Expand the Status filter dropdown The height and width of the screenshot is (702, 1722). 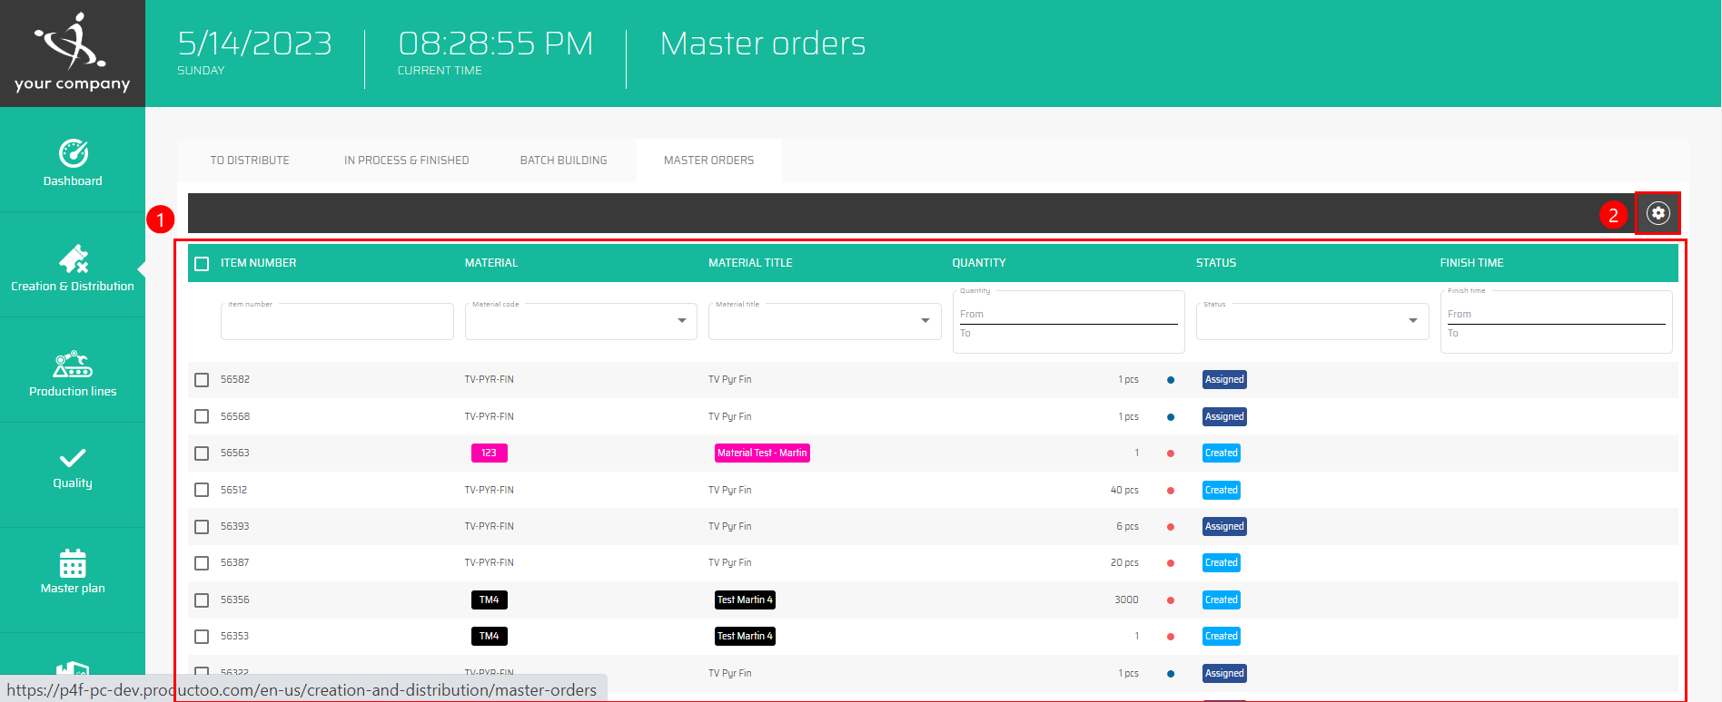pos(1412,321)
